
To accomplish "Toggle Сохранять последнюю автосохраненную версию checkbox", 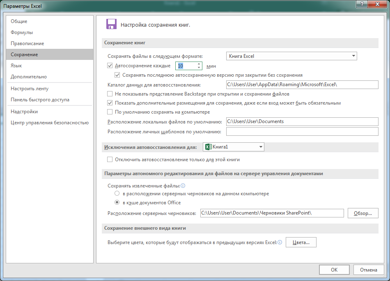I will 117,75.
